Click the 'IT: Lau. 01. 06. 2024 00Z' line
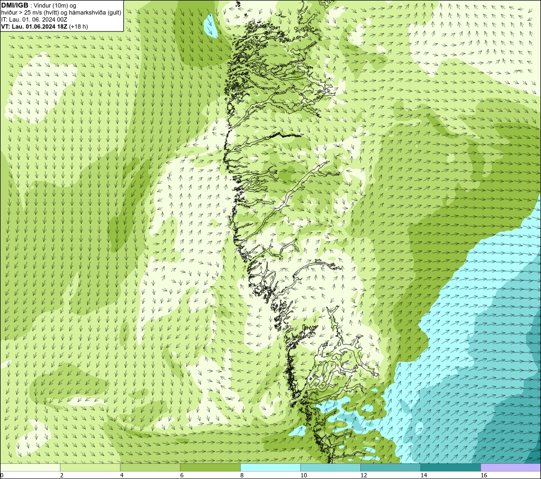541x479 pixels. (x=34, y=19)
